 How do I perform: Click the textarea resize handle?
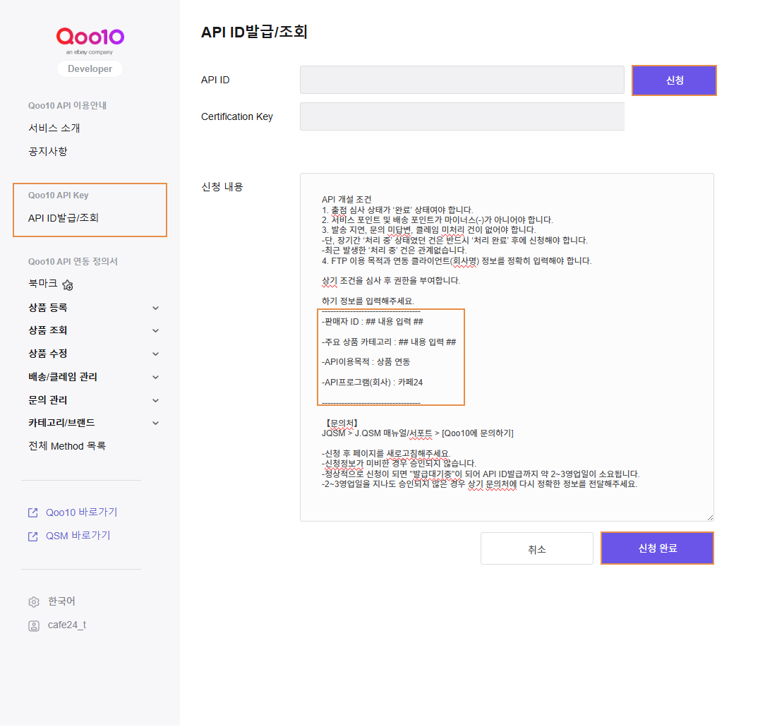tap(710, 517)
